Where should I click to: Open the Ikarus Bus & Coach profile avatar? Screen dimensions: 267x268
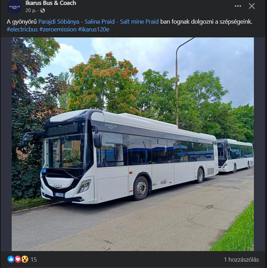coord(14,7)
